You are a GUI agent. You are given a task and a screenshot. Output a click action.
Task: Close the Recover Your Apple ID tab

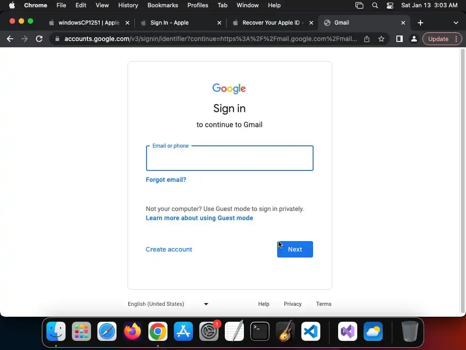tap(311, 23)
